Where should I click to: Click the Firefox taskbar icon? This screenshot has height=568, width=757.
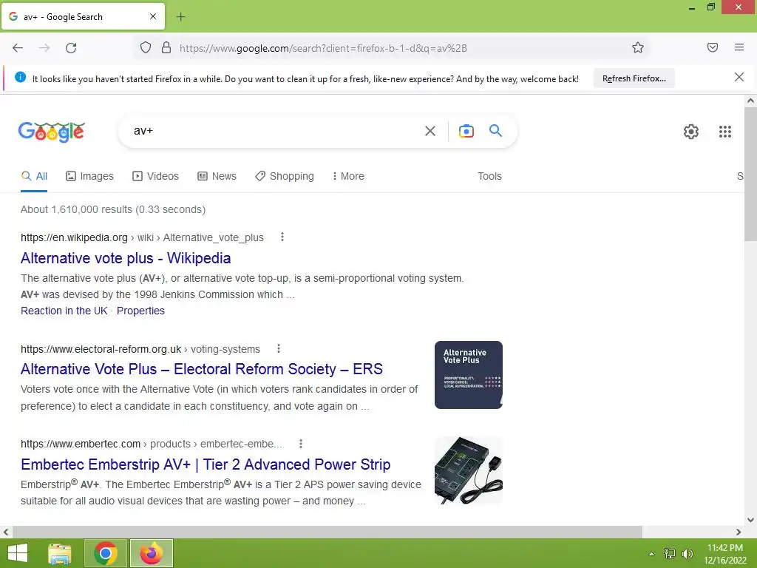(x=152, y=553)
